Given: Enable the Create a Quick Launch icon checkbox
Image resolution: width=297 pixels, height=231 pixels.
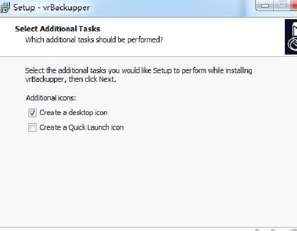Looking at the screenshot, I should click(32, 128).
